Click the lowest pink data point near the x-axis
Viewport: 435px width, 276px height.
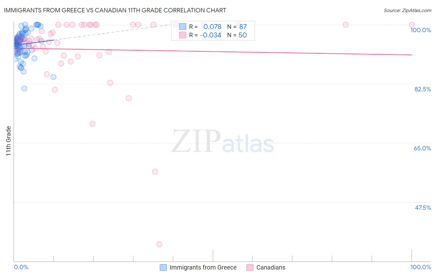(159, 244)
